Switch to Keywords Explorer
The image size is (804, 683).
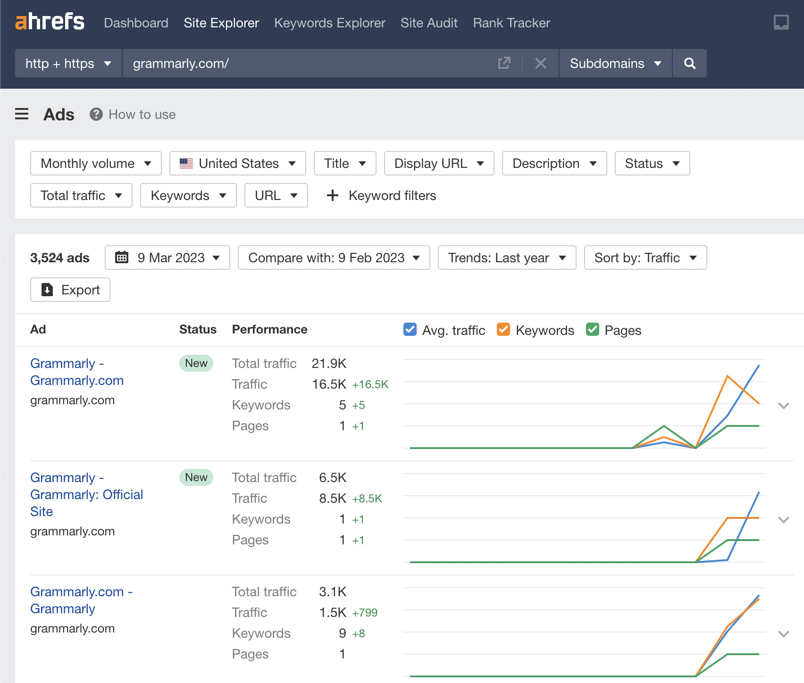point(329,23)
